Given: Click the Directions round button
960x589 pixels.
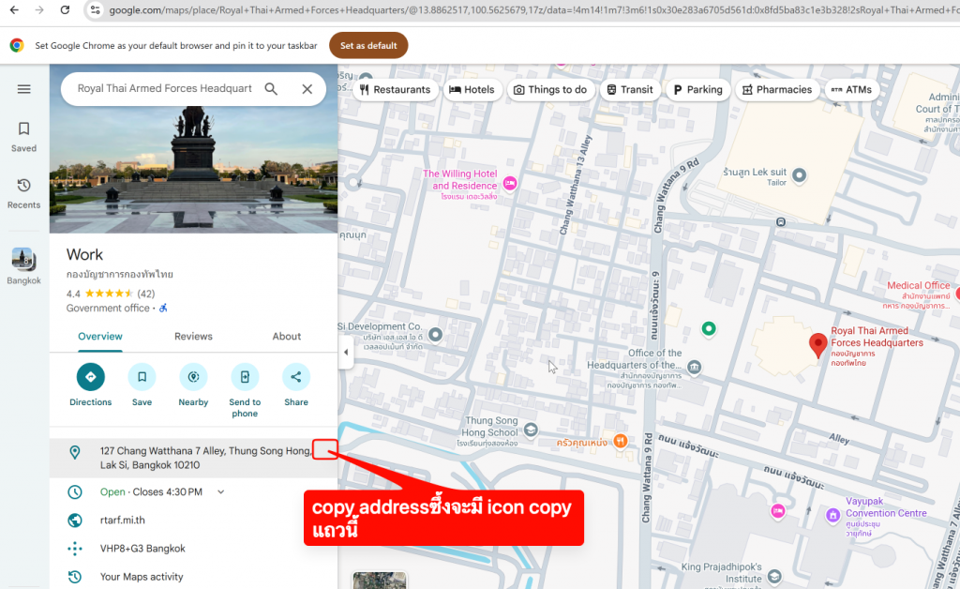Looking at the screenshot, I should tap(91, 377).
